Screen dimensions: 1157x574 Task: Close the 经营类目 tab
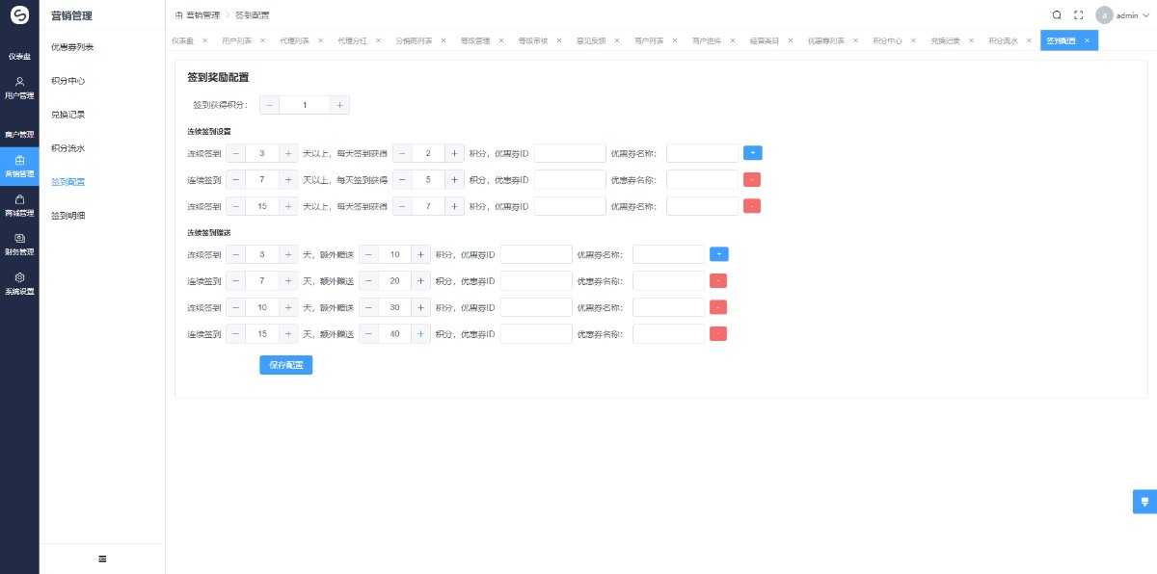791,40
